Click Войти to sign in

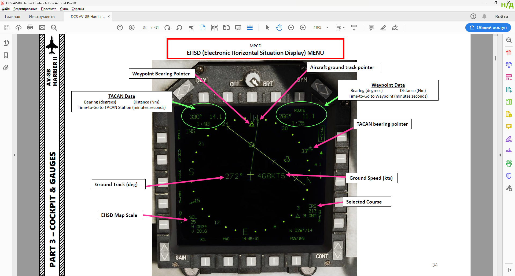[502, 17]
